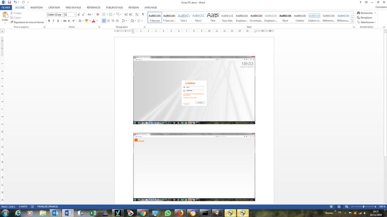Open the font name dropdown (Calibri)

pyautogui.click(x=62, y=15)
